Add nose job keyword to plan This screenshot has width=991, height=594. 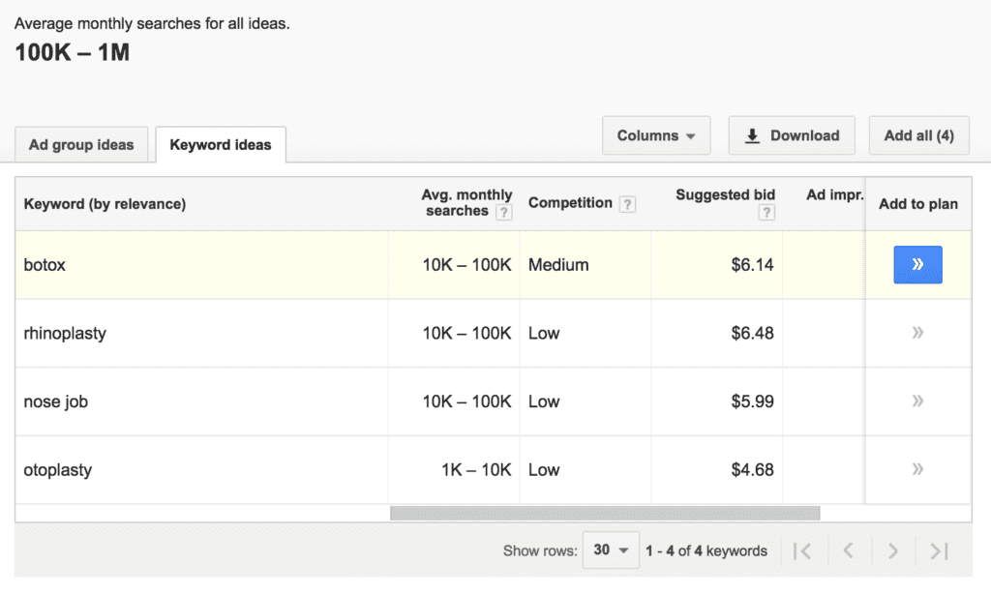917,401
